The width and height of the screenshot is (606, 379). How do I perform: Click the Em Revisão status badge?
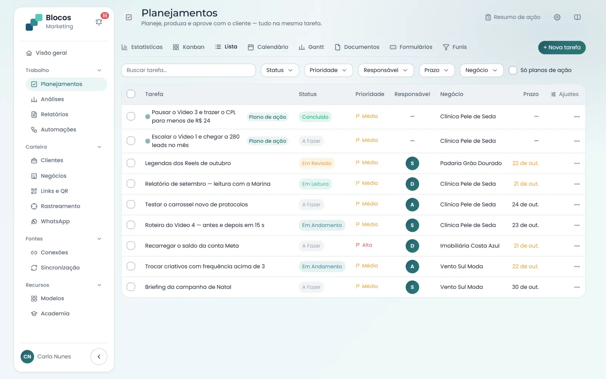pyautogui.click(x=317, y=163)
